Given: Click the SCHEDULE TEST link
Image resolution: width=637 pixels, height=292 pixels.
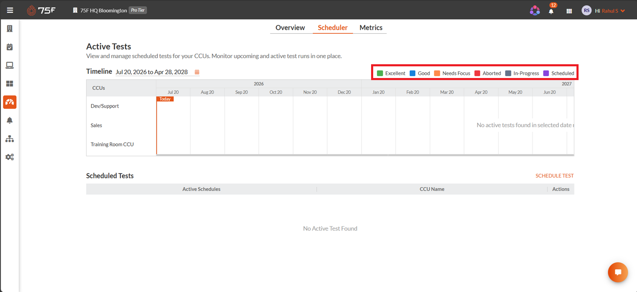Looking at the screenshot, I should click(x=555, y=176).
